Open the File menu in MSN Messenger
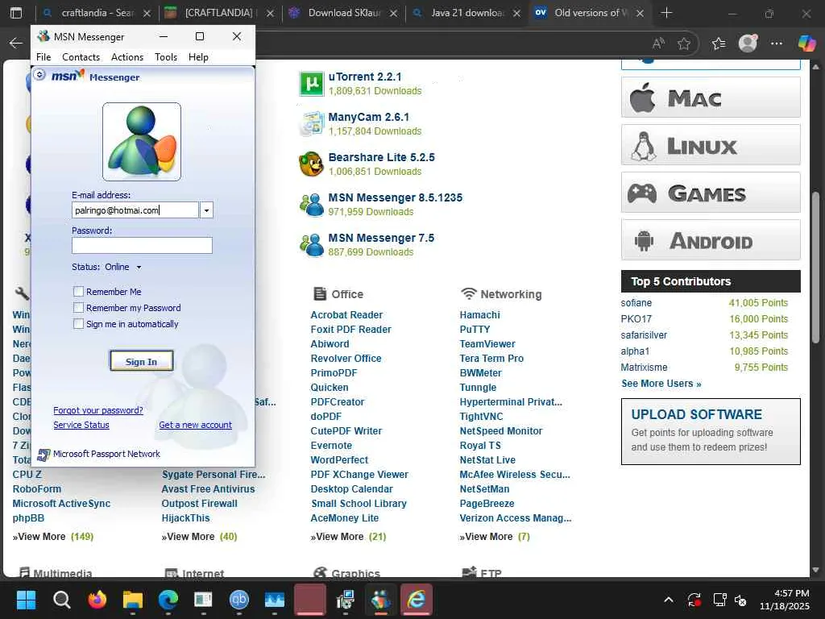Image resolution: width=825 pixels, height=619 pixels. (x=44, y=57)
